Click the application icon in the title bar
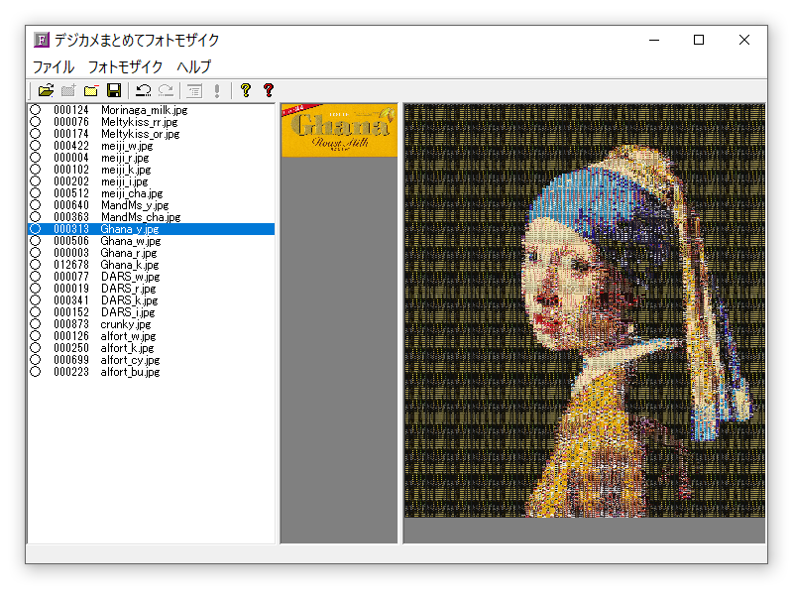 pos(42,40)
